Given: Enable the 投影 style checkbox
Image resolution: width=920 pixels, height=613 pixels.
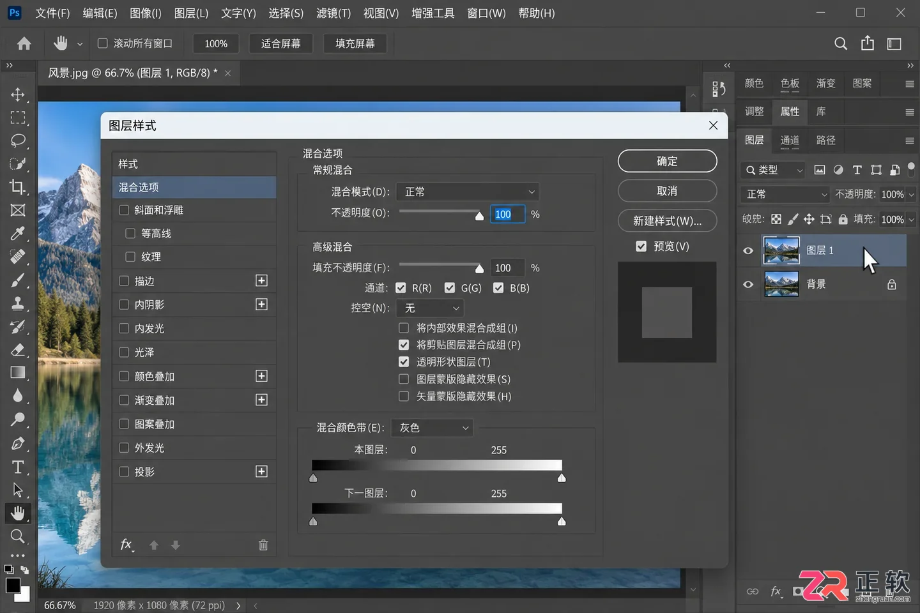Looking at the screenshot, I should [x=124, y=472].
